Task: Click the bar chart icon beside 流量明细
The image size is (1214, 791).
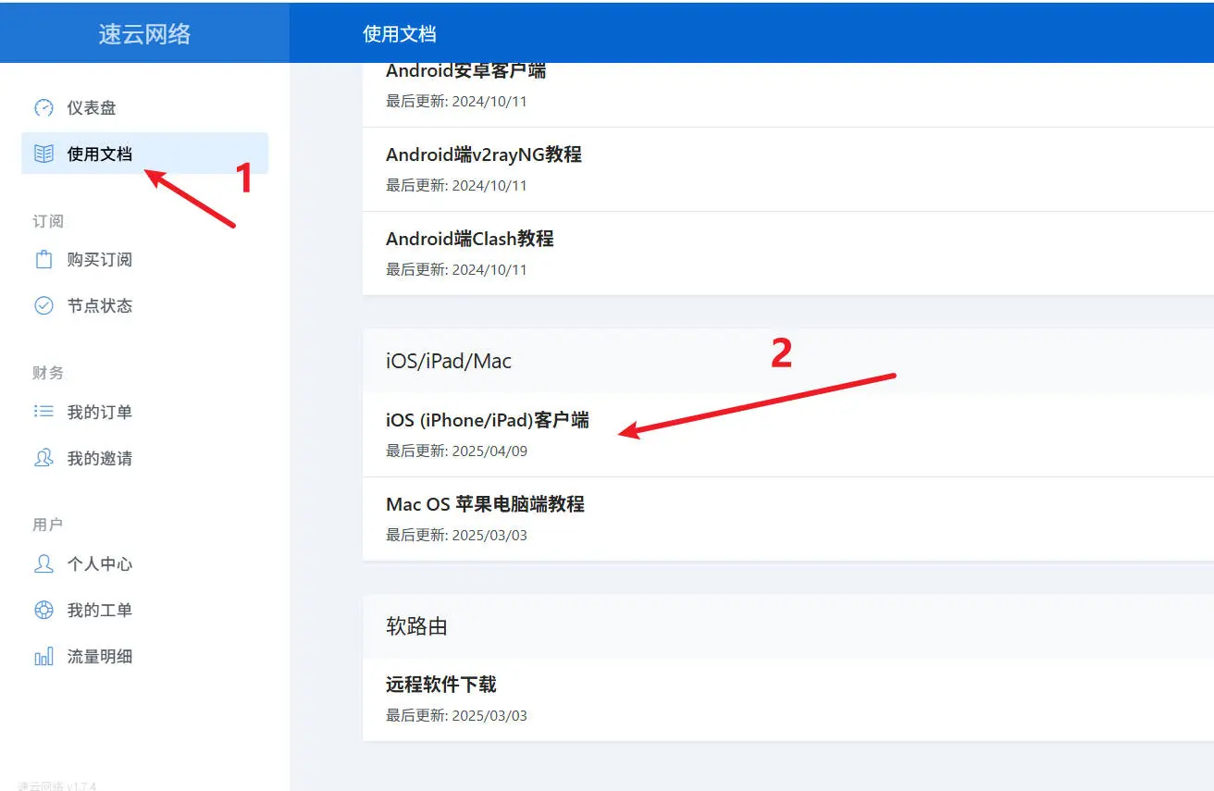Action: coord(43,657)
